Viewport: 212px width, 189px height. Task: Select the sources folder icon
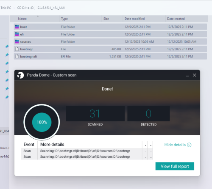pos(17,41)
